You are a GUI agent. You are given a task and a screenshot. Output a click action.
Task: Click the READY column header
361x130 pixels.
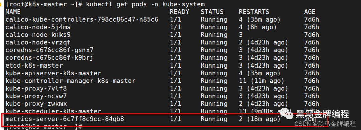(x=179, y=12)
